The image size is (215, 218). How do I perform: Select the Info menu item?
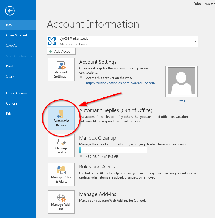9,25
